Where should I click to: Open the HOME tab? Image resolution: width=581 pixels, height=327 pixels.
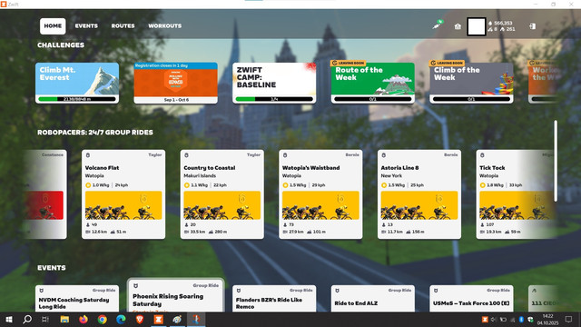pos(53,26)
